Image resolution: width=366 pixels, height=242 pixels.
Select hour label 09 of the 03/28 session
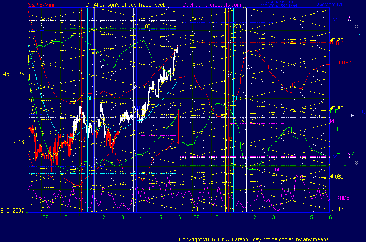[x=196, y=217]
